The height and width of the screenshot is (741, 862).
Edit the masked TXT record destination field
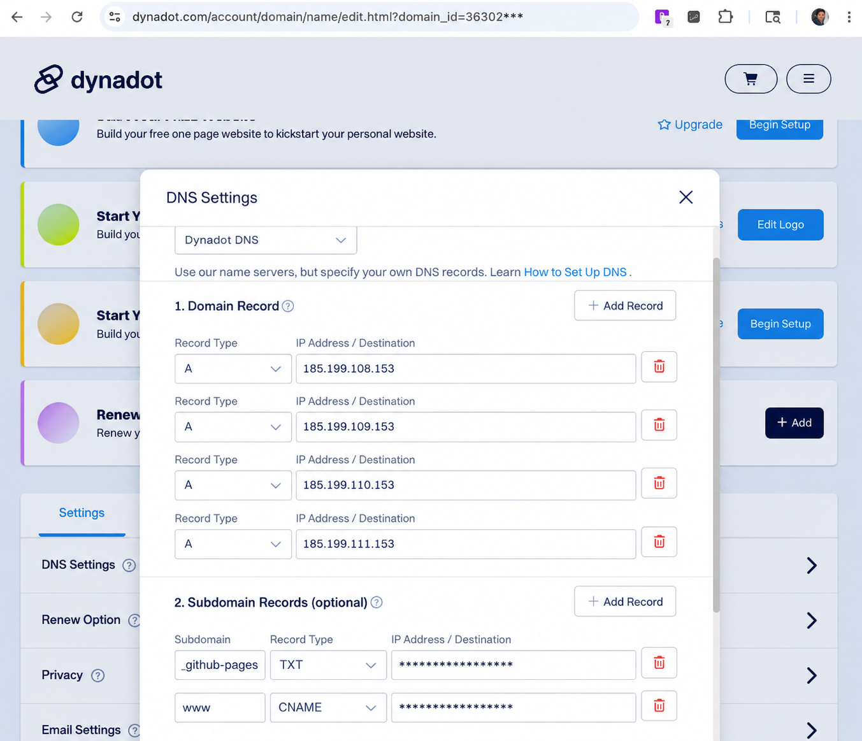514,665
